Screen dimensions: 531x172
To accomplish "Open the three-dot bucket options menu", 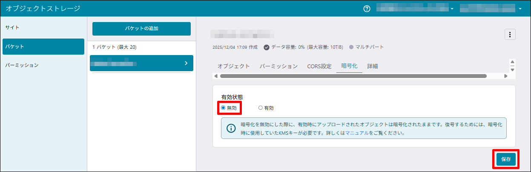I will pos(510,35).
